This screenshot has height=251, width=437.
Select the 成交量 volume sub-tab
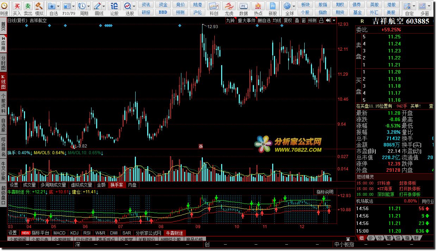pyautogui.click(x=29, y=185)
